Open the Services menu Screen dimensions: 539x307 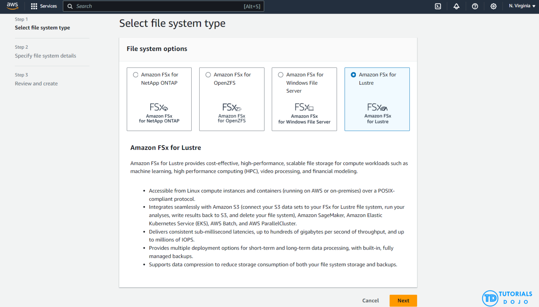[x=44, y=6]
